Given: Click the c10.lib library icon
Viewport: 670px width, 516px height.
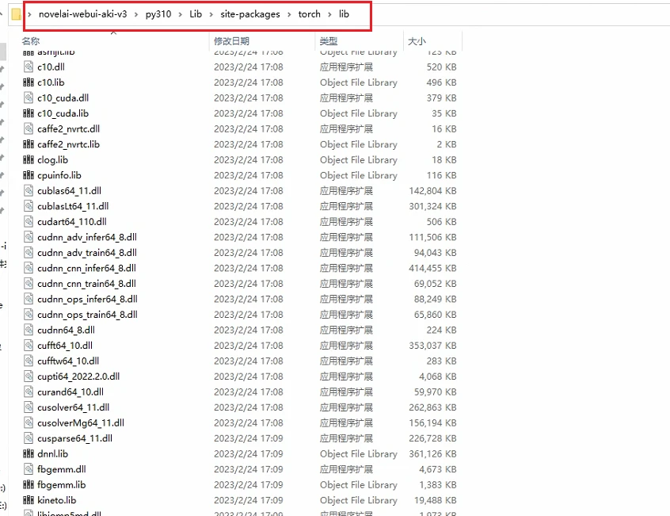Looking at the screenshot, I should click(x=29, y=82).
